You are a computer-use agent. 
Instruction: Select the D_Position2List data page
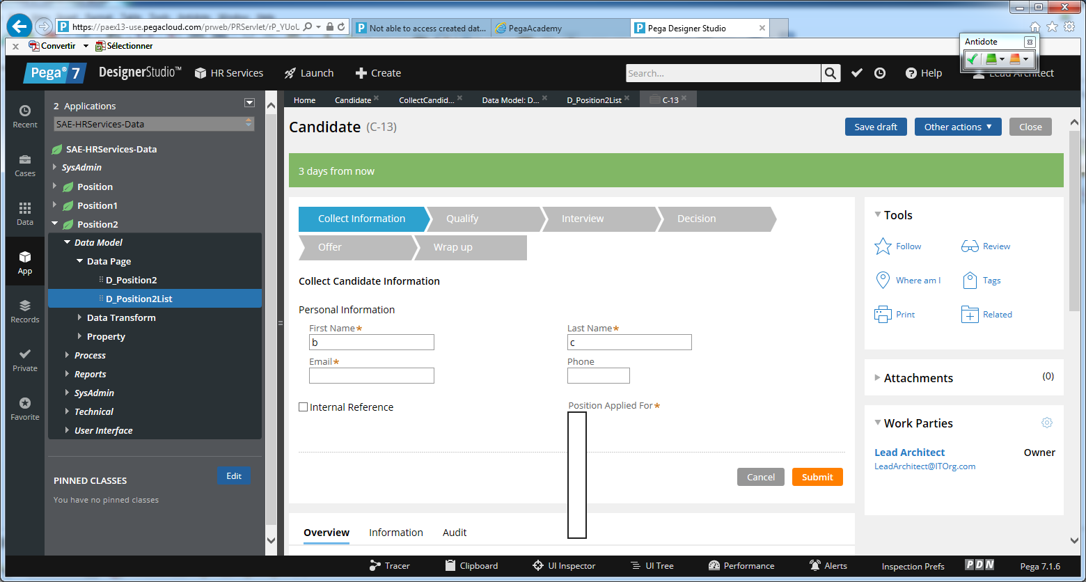[x=139, y=299]
